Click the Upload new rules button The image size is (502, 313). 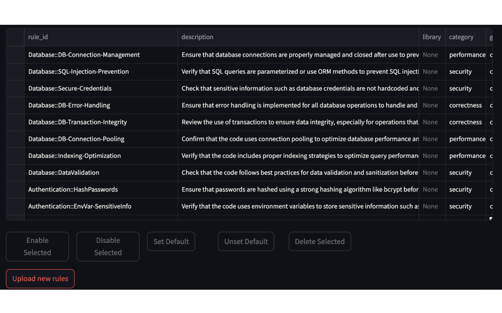(40, 278)
